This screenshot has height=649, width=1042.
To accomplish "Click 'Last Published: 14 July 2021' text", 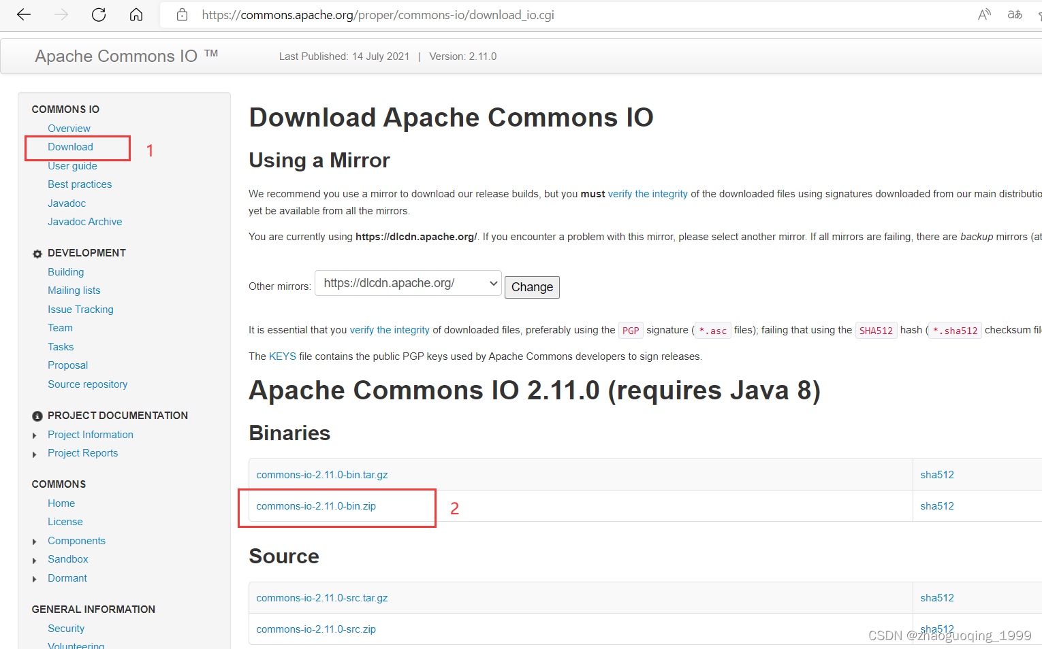I will (344, 56).
